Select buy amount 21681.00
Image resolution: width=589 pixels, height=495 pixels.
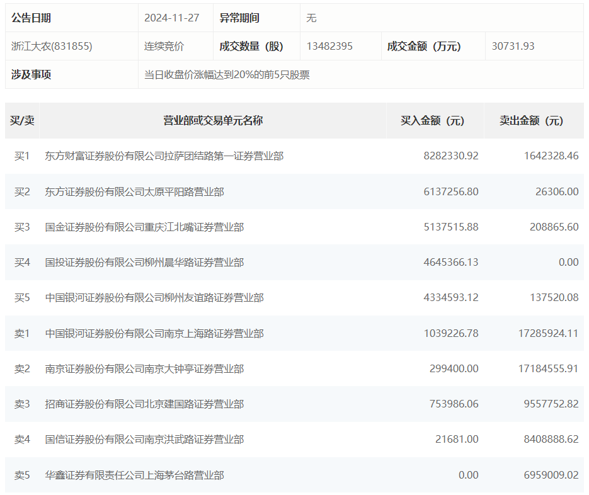[457, 439]
